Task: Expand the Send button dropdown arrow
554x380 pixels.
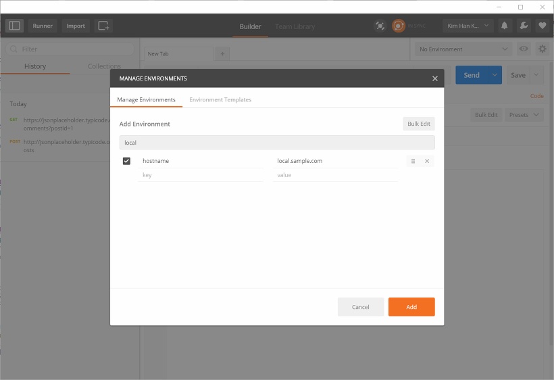Action: [x=495, y=75]
